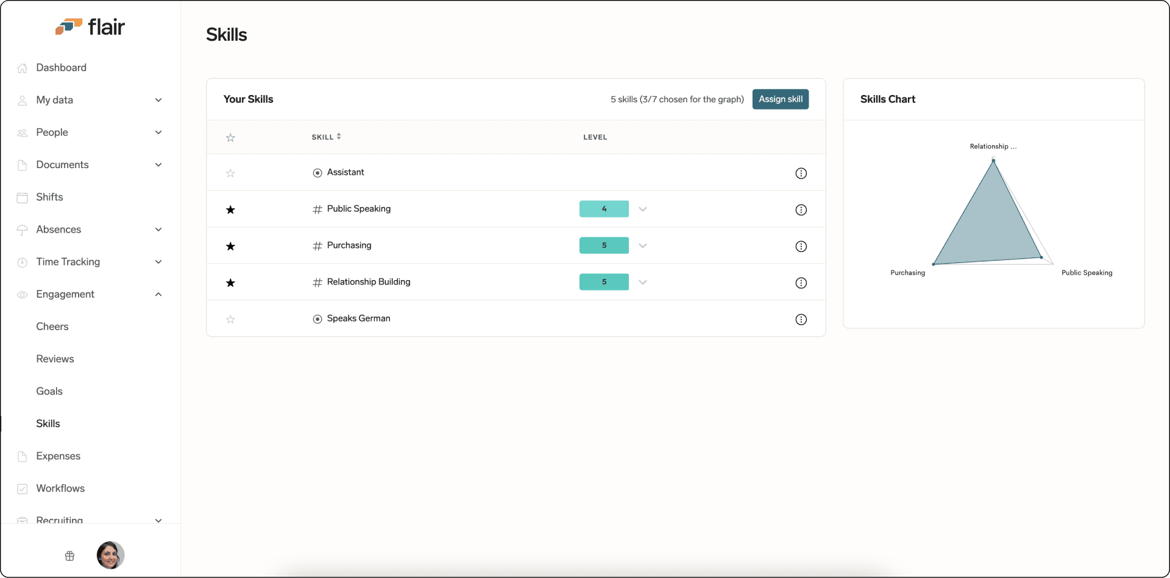Click Public Speaking level 4 bar
Viewport: 1170px width, 578px height.
tap(604, 209)
